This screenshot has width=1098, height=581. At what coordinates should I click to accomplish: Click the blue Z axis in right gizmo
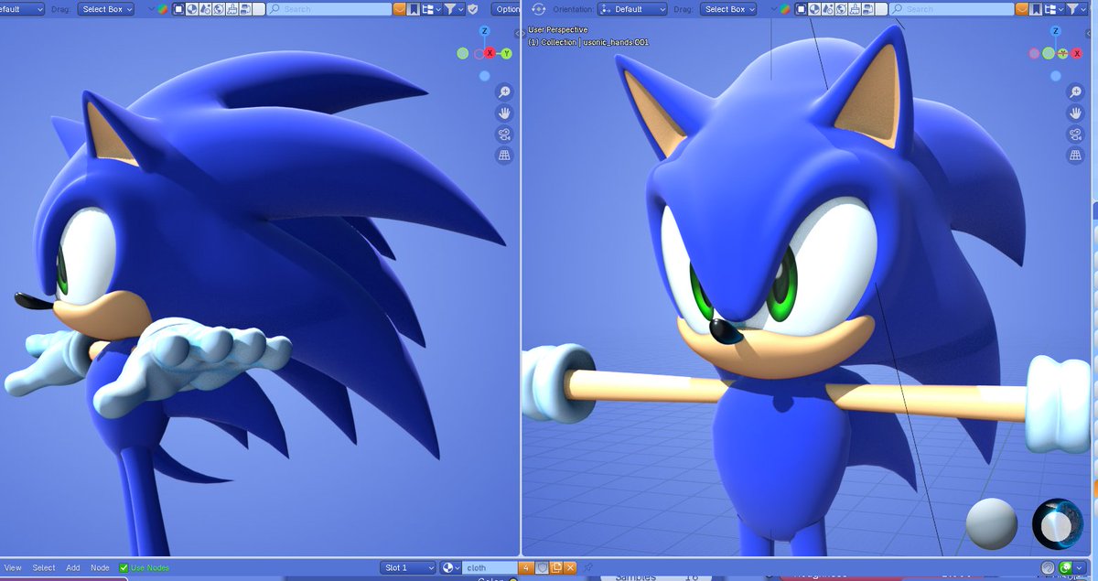point(1055,31)
